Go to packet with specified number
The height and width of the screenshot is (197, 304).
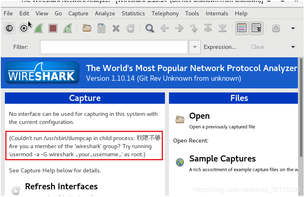coord(194,28)
